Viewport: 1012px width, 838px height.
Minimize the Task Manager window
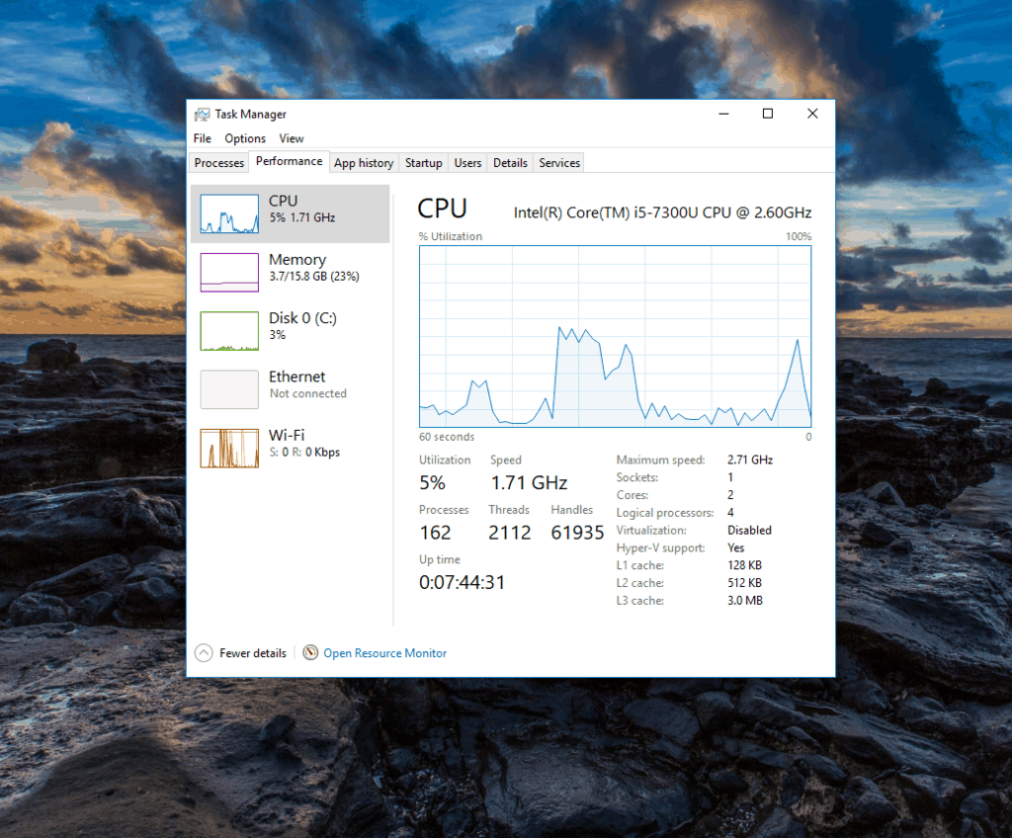point(723,114)
